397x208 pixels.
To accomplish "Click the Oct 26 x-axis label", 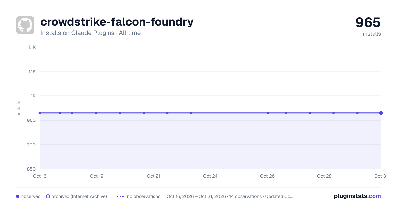I will pyautogui.click(x=267, y=176).
